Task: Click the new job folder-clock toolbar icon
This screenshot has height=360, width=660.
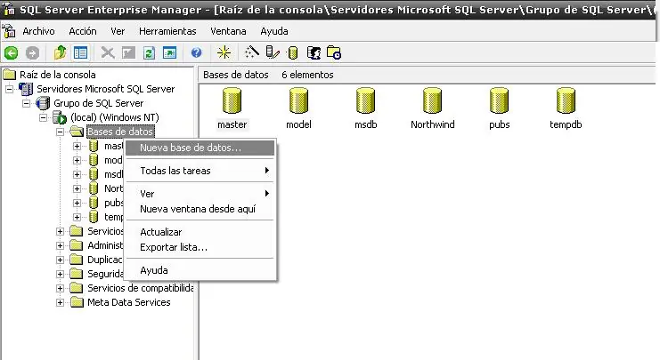Action: coord(334,53)
